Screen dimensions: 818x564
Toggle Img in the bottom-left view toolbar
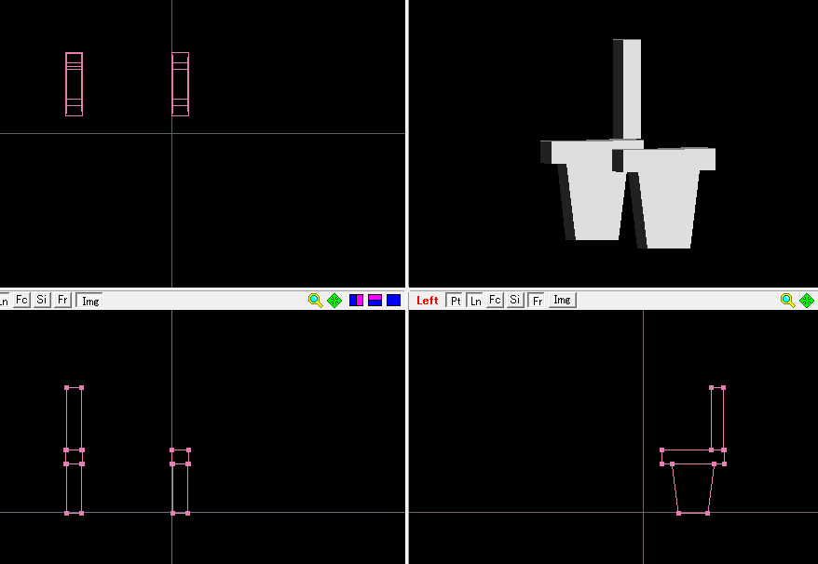coord(89,300)
